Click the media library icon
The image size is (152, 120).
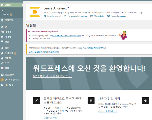pos(2,32)
